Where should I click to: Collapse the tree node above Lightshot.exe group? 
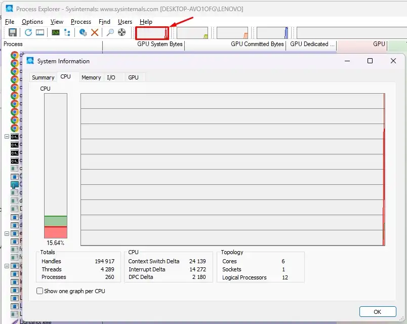7,266
